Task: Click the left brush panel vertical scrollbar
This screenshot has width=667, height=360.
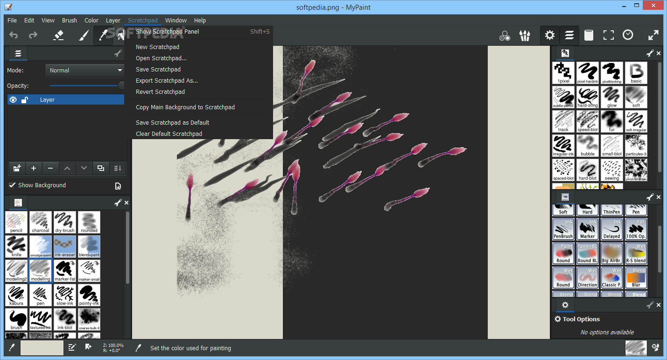Action: 127,247
